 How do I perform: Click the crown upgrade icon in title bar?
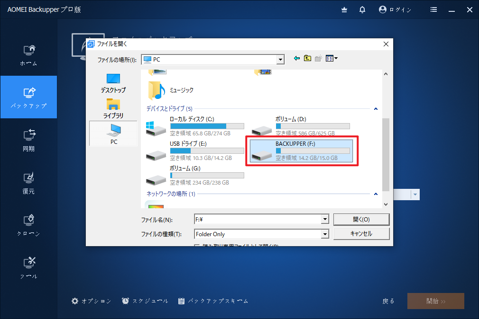click(344, 10)
